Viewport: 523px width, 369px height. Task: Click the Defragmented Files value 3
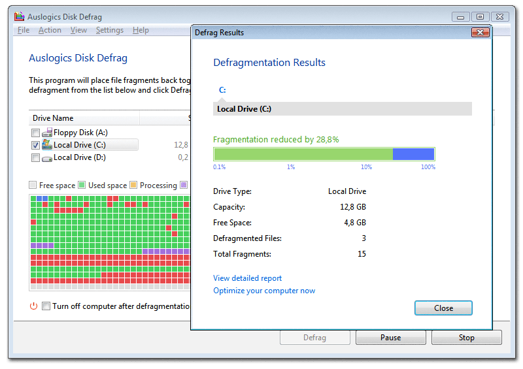tap(364, 238)
